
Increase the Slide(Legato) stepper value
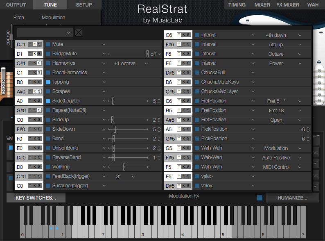pos(159,100)
